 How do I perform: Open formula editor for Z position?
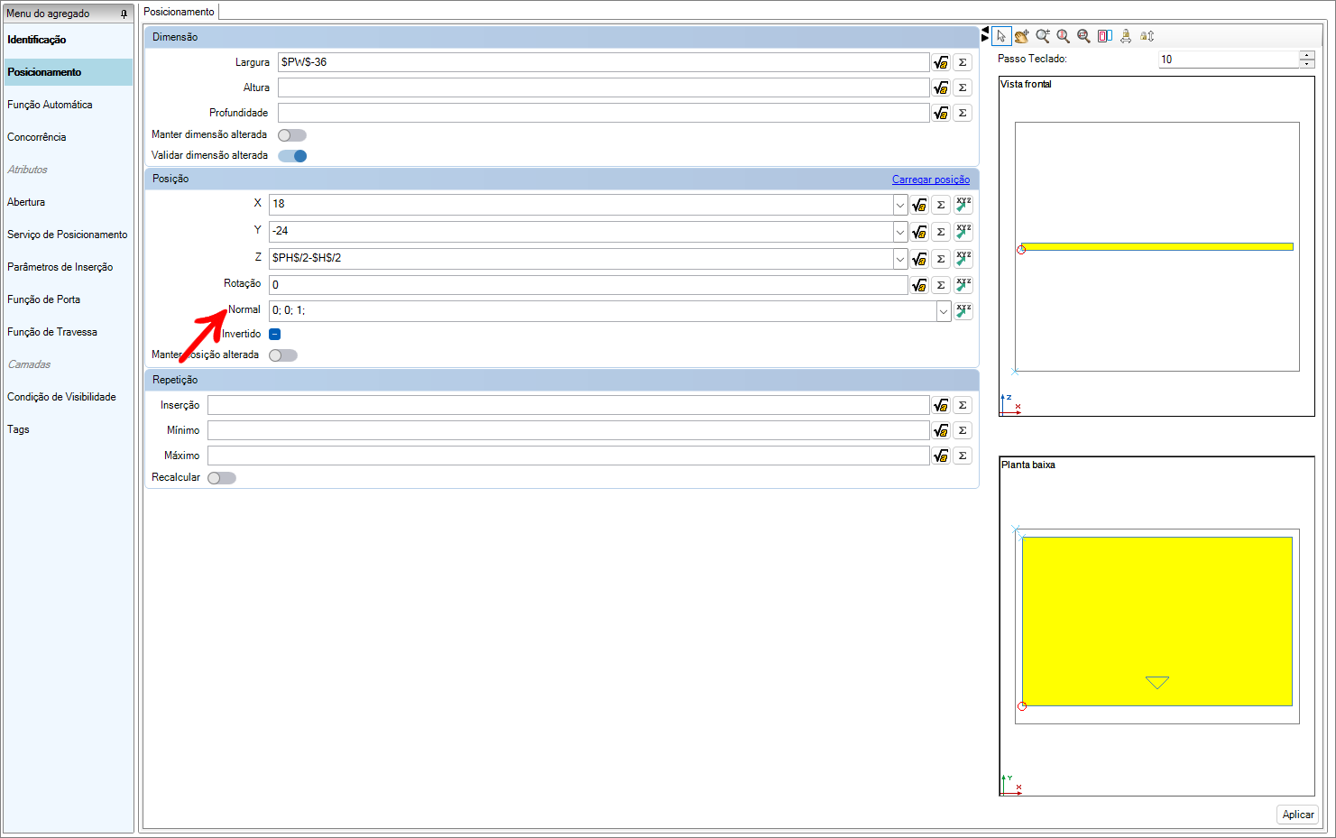tap(919, 259)
